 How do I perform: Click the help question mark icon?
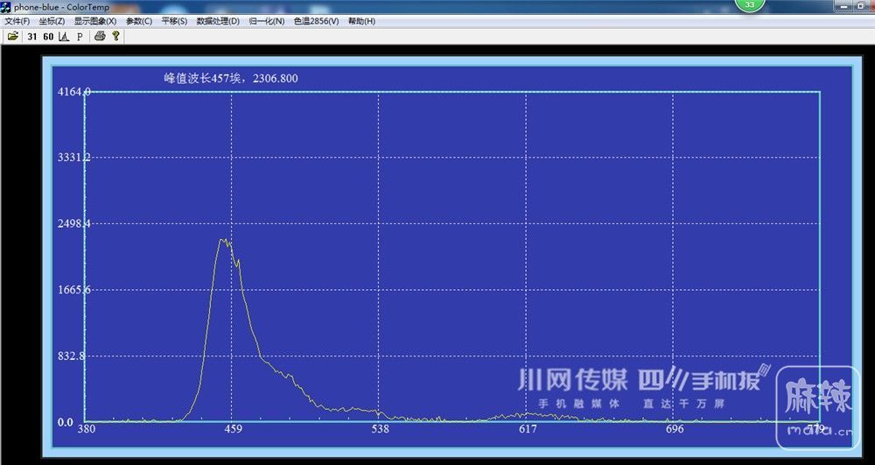click(x=115, y=36)
